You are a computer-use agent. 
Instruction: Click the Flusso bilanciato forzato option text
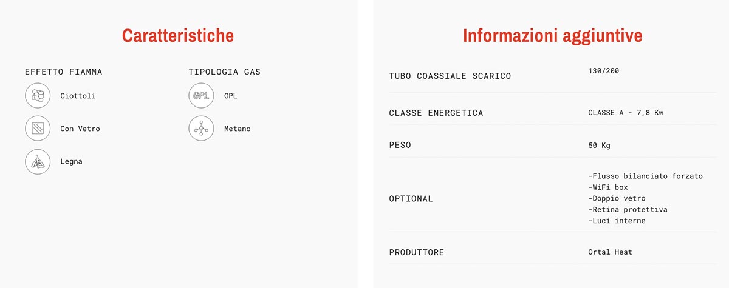pyautogui.click(x=645, y=176)
